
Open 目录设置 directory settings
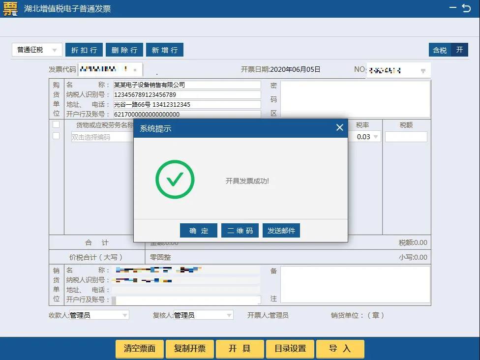pos(290,349)
